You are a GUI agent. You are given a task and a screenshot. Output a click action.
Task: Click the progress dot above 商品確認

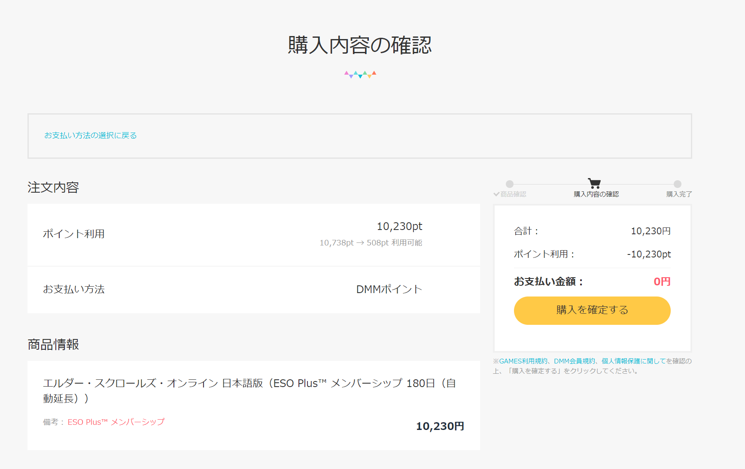coord(510,184)
